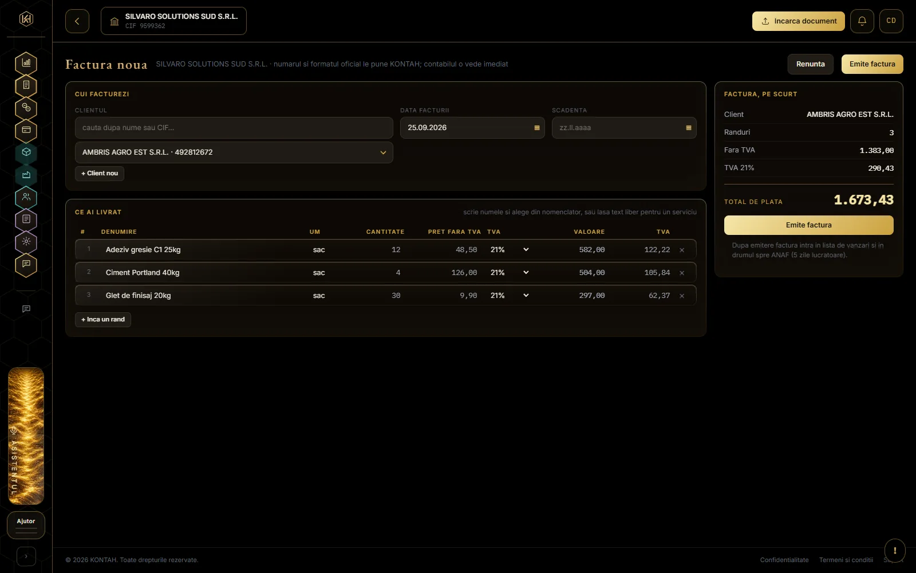
Task: Add a row with + Inca un rand
Action: point(103,320)
